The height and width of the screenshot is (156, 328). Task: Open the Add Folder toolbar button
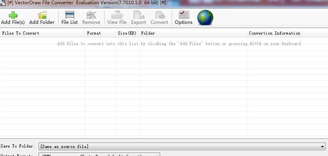(42, 18)
